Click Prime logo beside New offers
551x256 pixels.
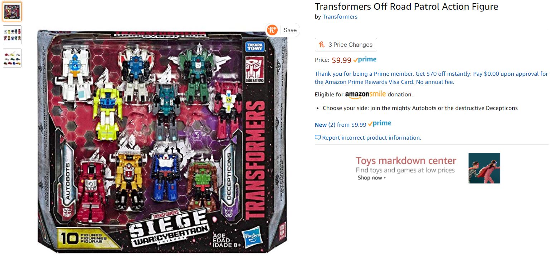click(380, 124)
